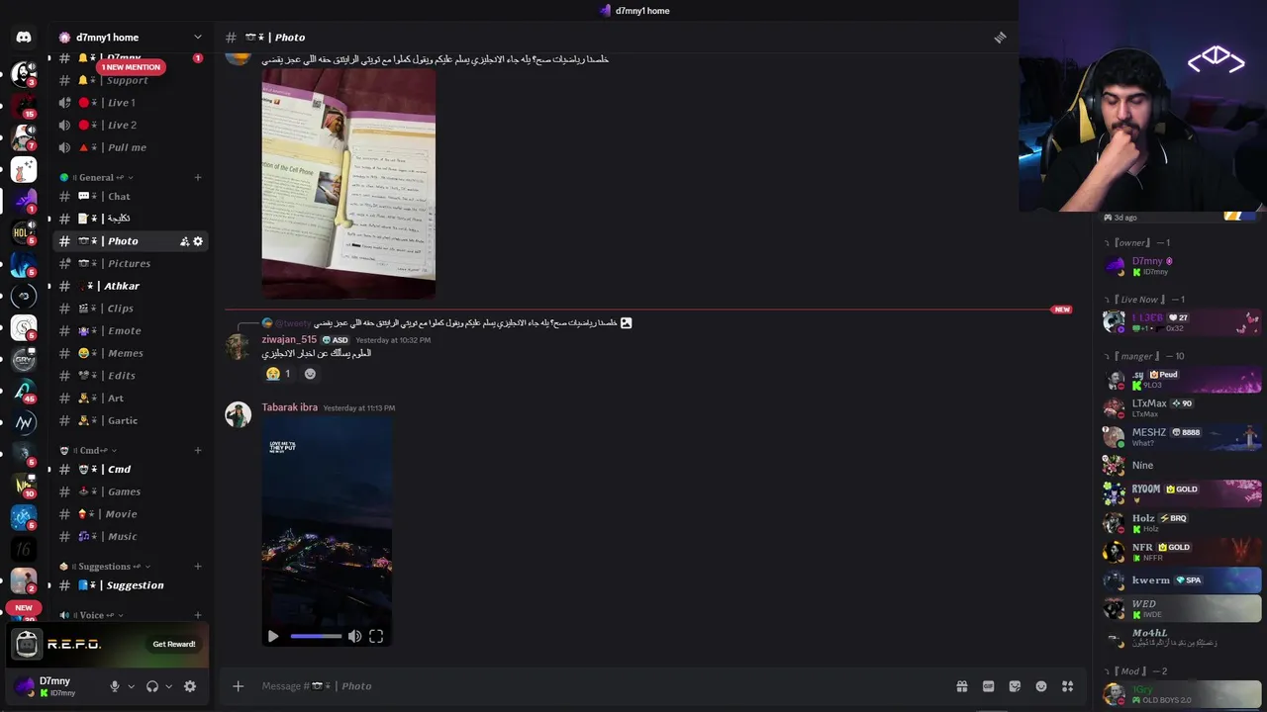1267x712 pixels.
Task: Open the GIF picker
Action: pos(988,686)
